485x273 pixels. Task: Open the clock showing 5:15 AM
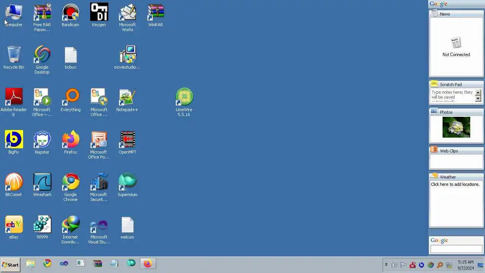point(466,265)
